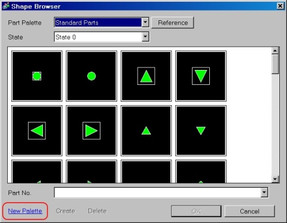287x223 pixels.
Task: Choose the boxed left-arrow shape
Action: pyautogui.click(x=37, y=130)
